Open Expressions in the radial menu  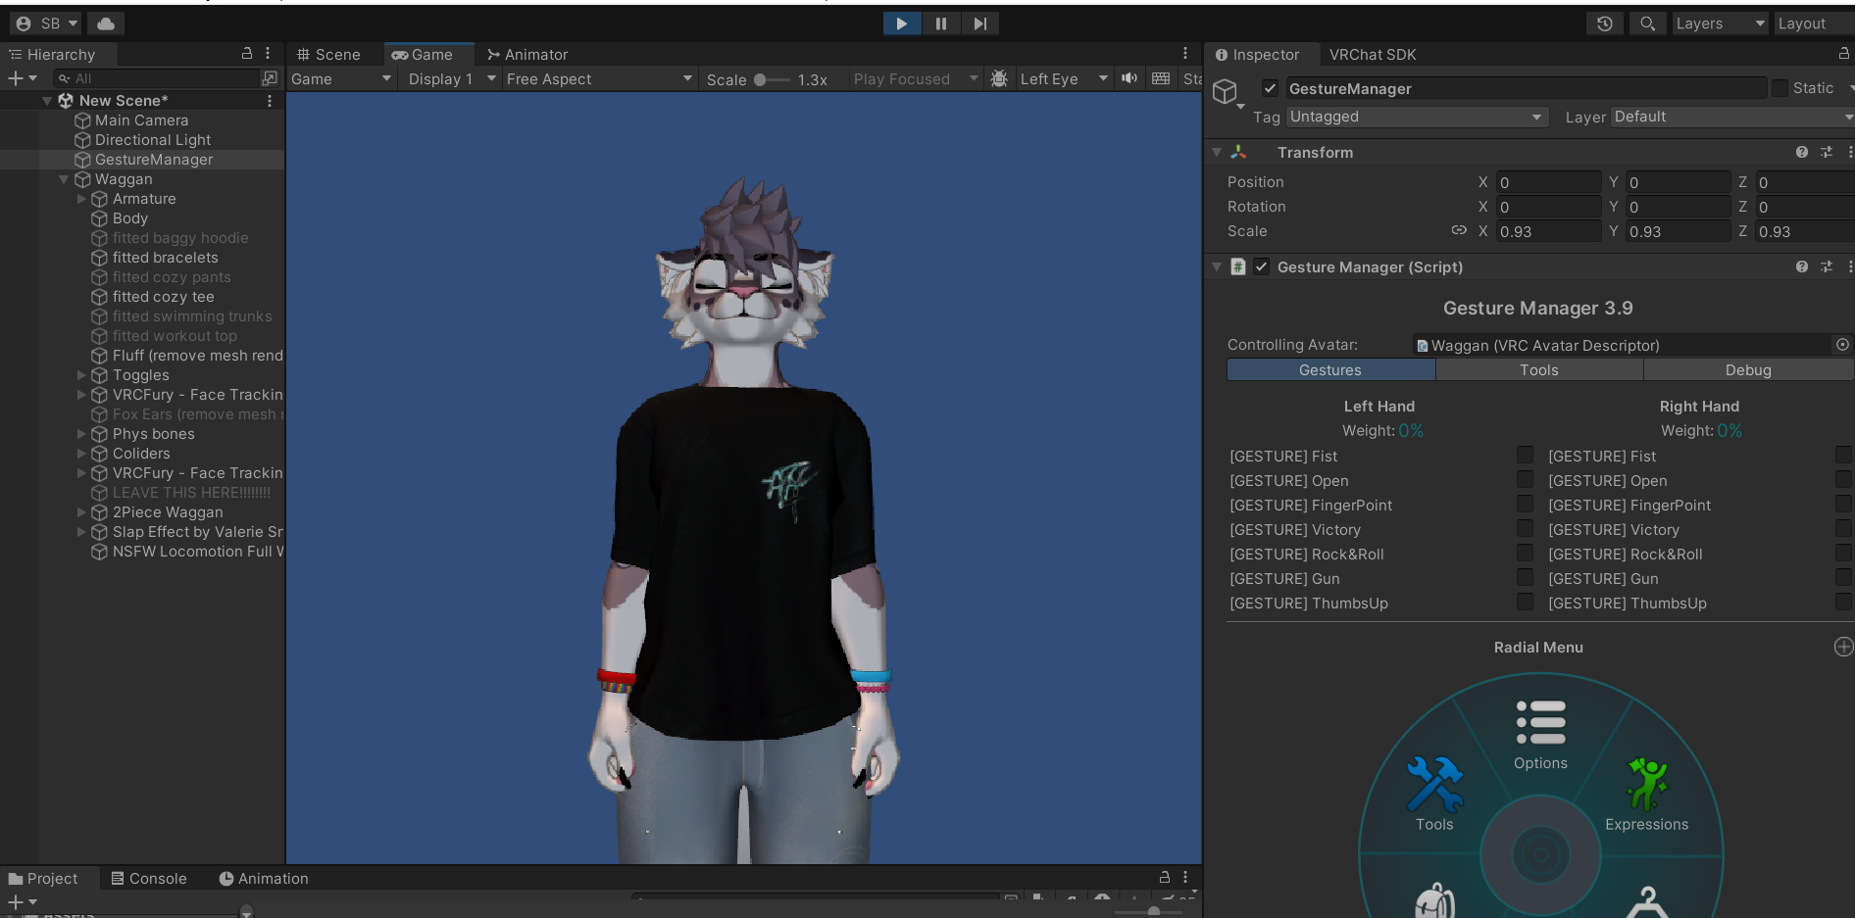pos(1647,795)
